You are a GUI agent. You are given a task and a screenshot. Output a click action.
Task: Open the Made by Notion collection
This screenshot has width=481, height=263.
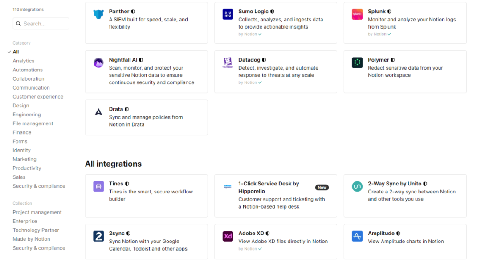[x=31, y=239]
